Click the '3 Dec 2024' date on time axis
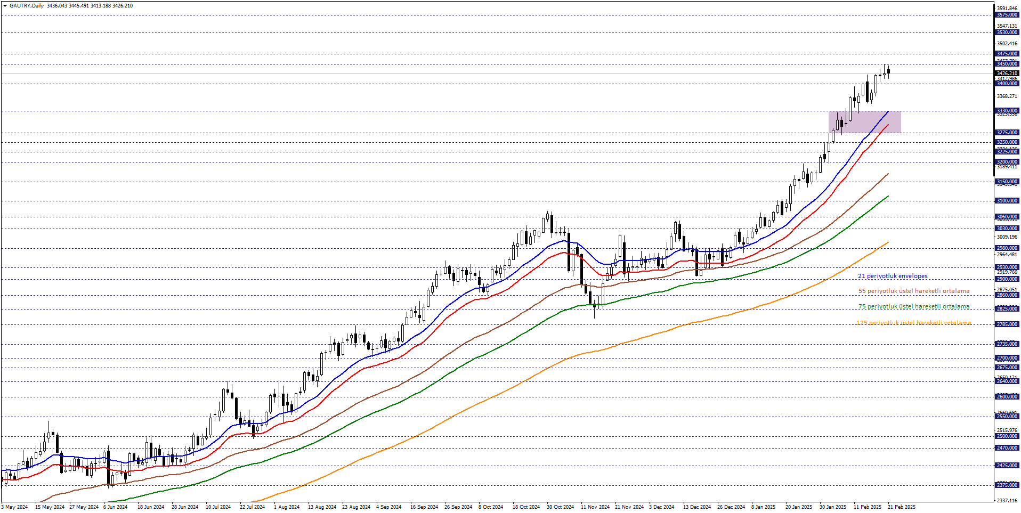 pyautogui.click(x=661, y=507)
